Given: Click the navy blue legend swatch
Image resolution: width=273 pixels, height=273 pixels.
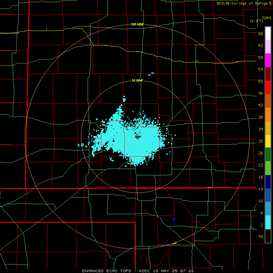Looking at the screenshot, I should pos(268,182).
